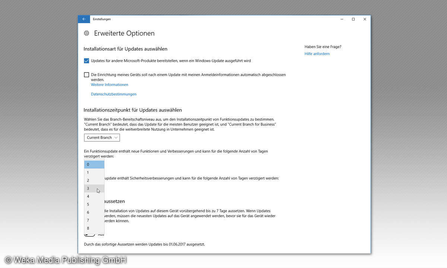The image size is (447, 268).
Task: Close the Einstellungen window
Action: (x=365, y=19)
